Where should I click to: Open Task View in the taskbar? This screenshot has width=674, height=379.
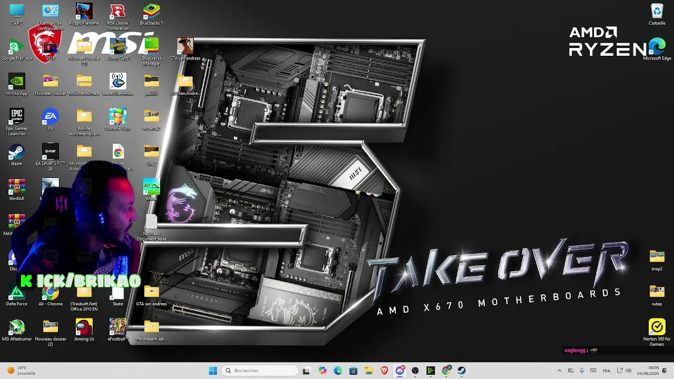[x=306, y=371]
